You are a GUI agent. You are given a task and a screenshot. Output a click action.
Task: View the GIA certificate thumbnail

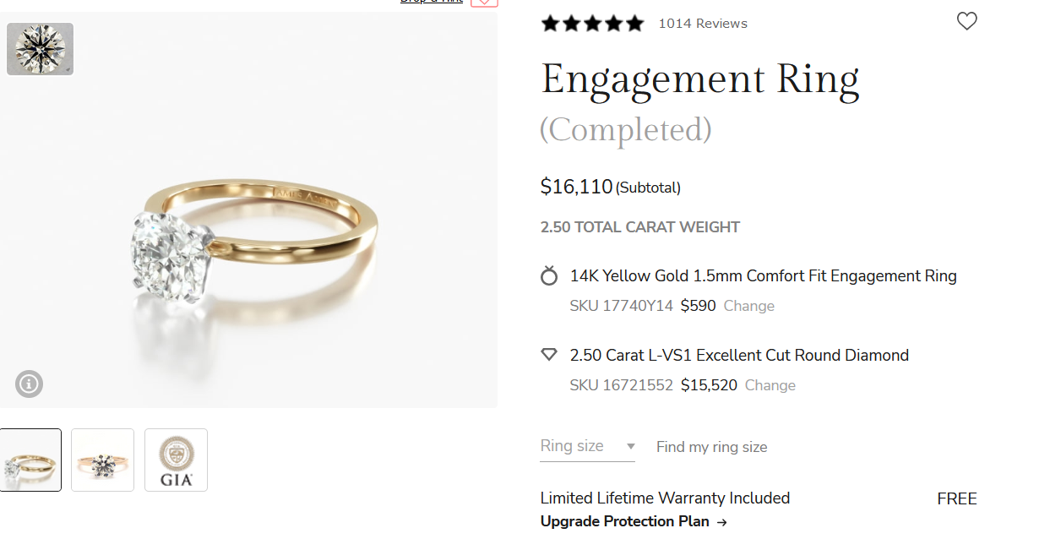[x=176, y=460]
